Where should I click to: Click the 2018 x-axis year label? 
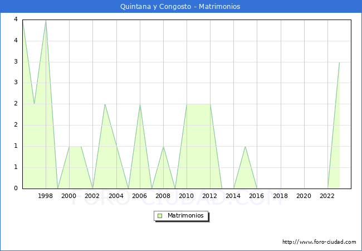(x=280, y=196)
